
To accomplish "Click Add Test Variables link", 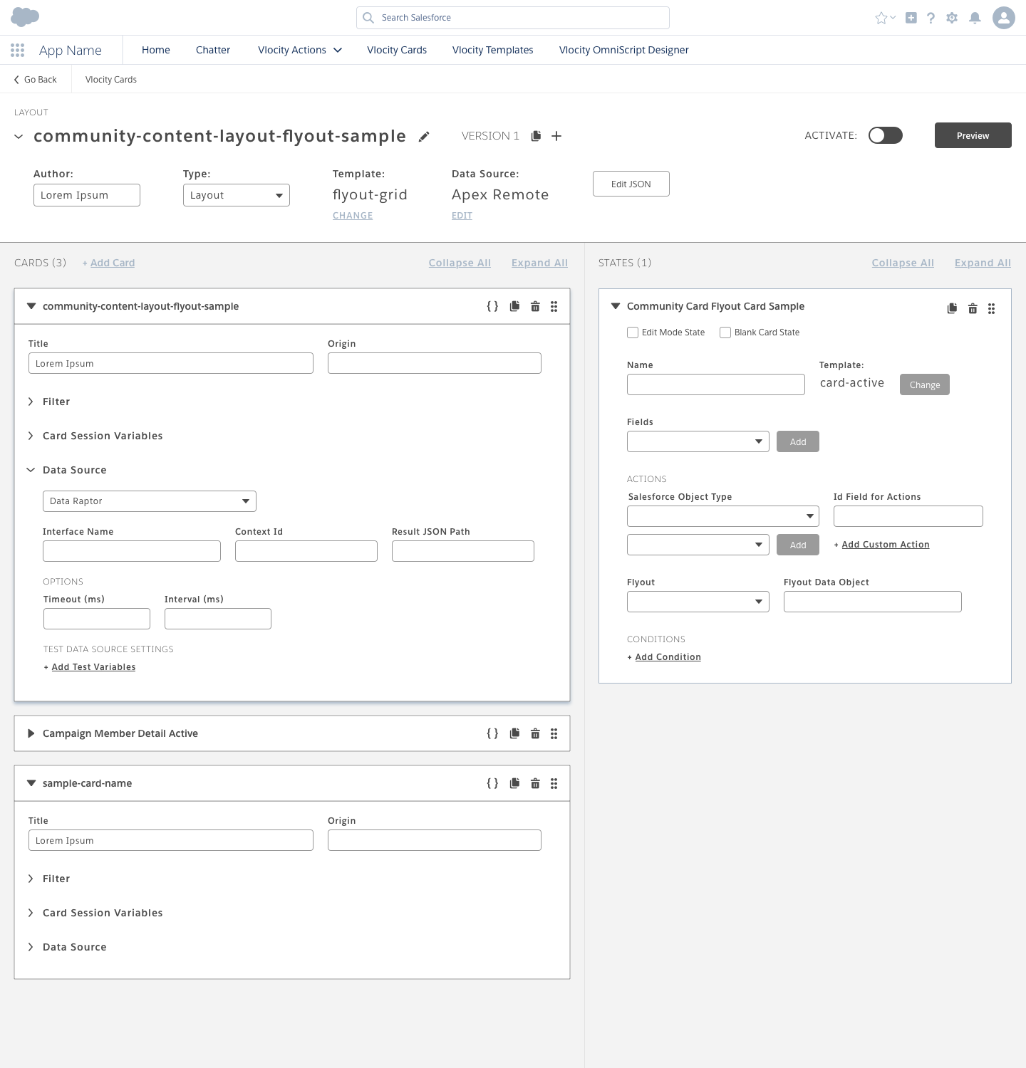I will pos(93,667).
